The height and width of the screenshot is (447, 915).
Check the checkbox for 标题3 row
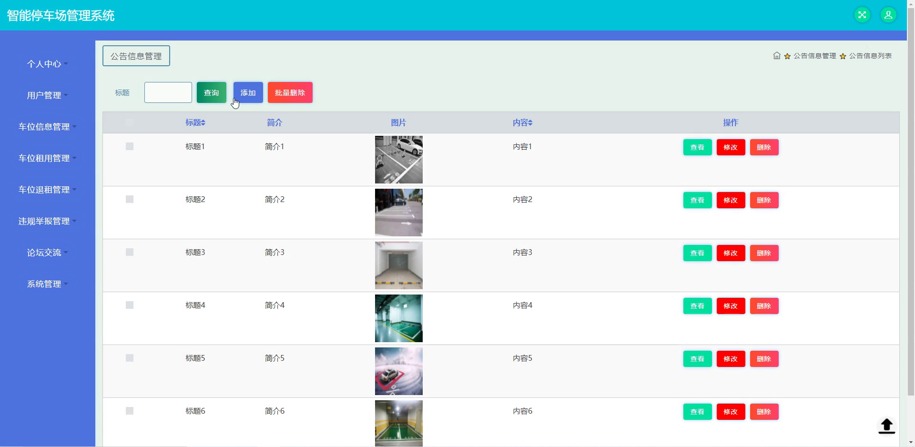click(130, 252)
